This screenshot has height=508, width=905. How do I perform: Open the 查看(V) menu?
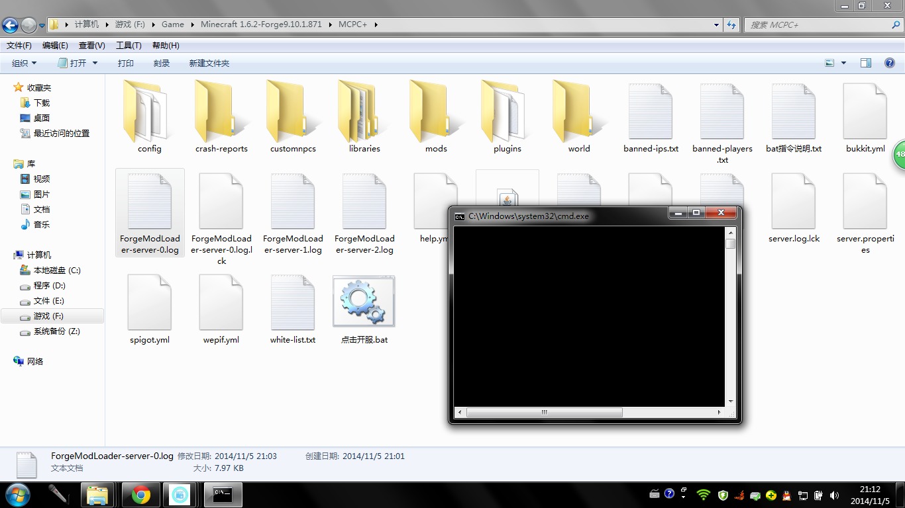92,46
